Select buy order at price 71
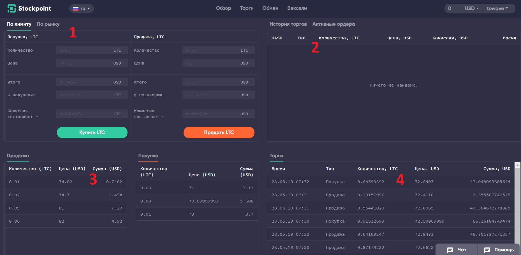Screen dimensions: 521x255 (197, 188)
